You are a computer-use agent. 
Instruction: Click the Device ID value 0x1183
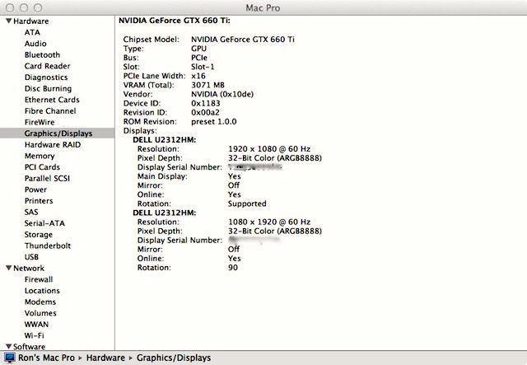click(x=206, y=103)
